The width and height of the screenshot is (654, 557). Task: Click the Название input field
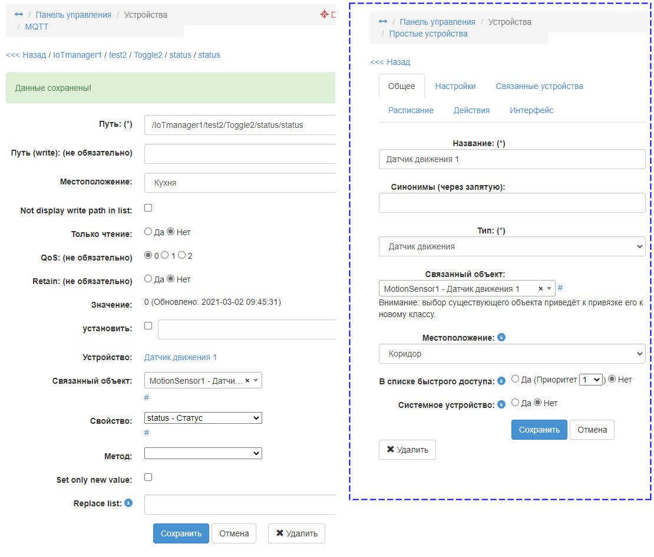pos(512,159)
